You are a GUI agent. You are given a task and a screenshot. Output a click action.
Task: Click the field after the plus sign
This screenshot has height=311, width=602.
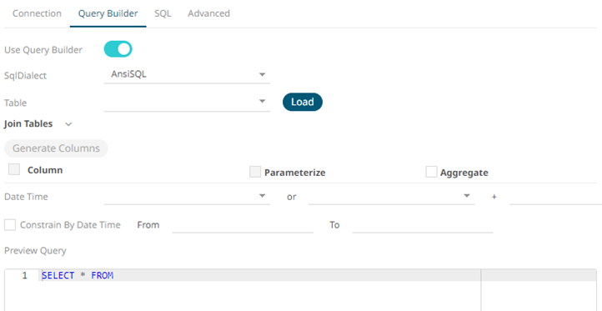click(555, 196)
